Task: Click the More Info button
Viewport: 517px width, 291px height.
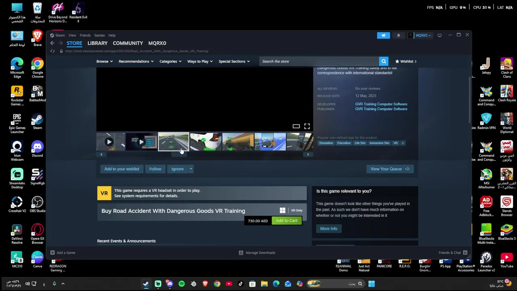Action: pos(329,229)
